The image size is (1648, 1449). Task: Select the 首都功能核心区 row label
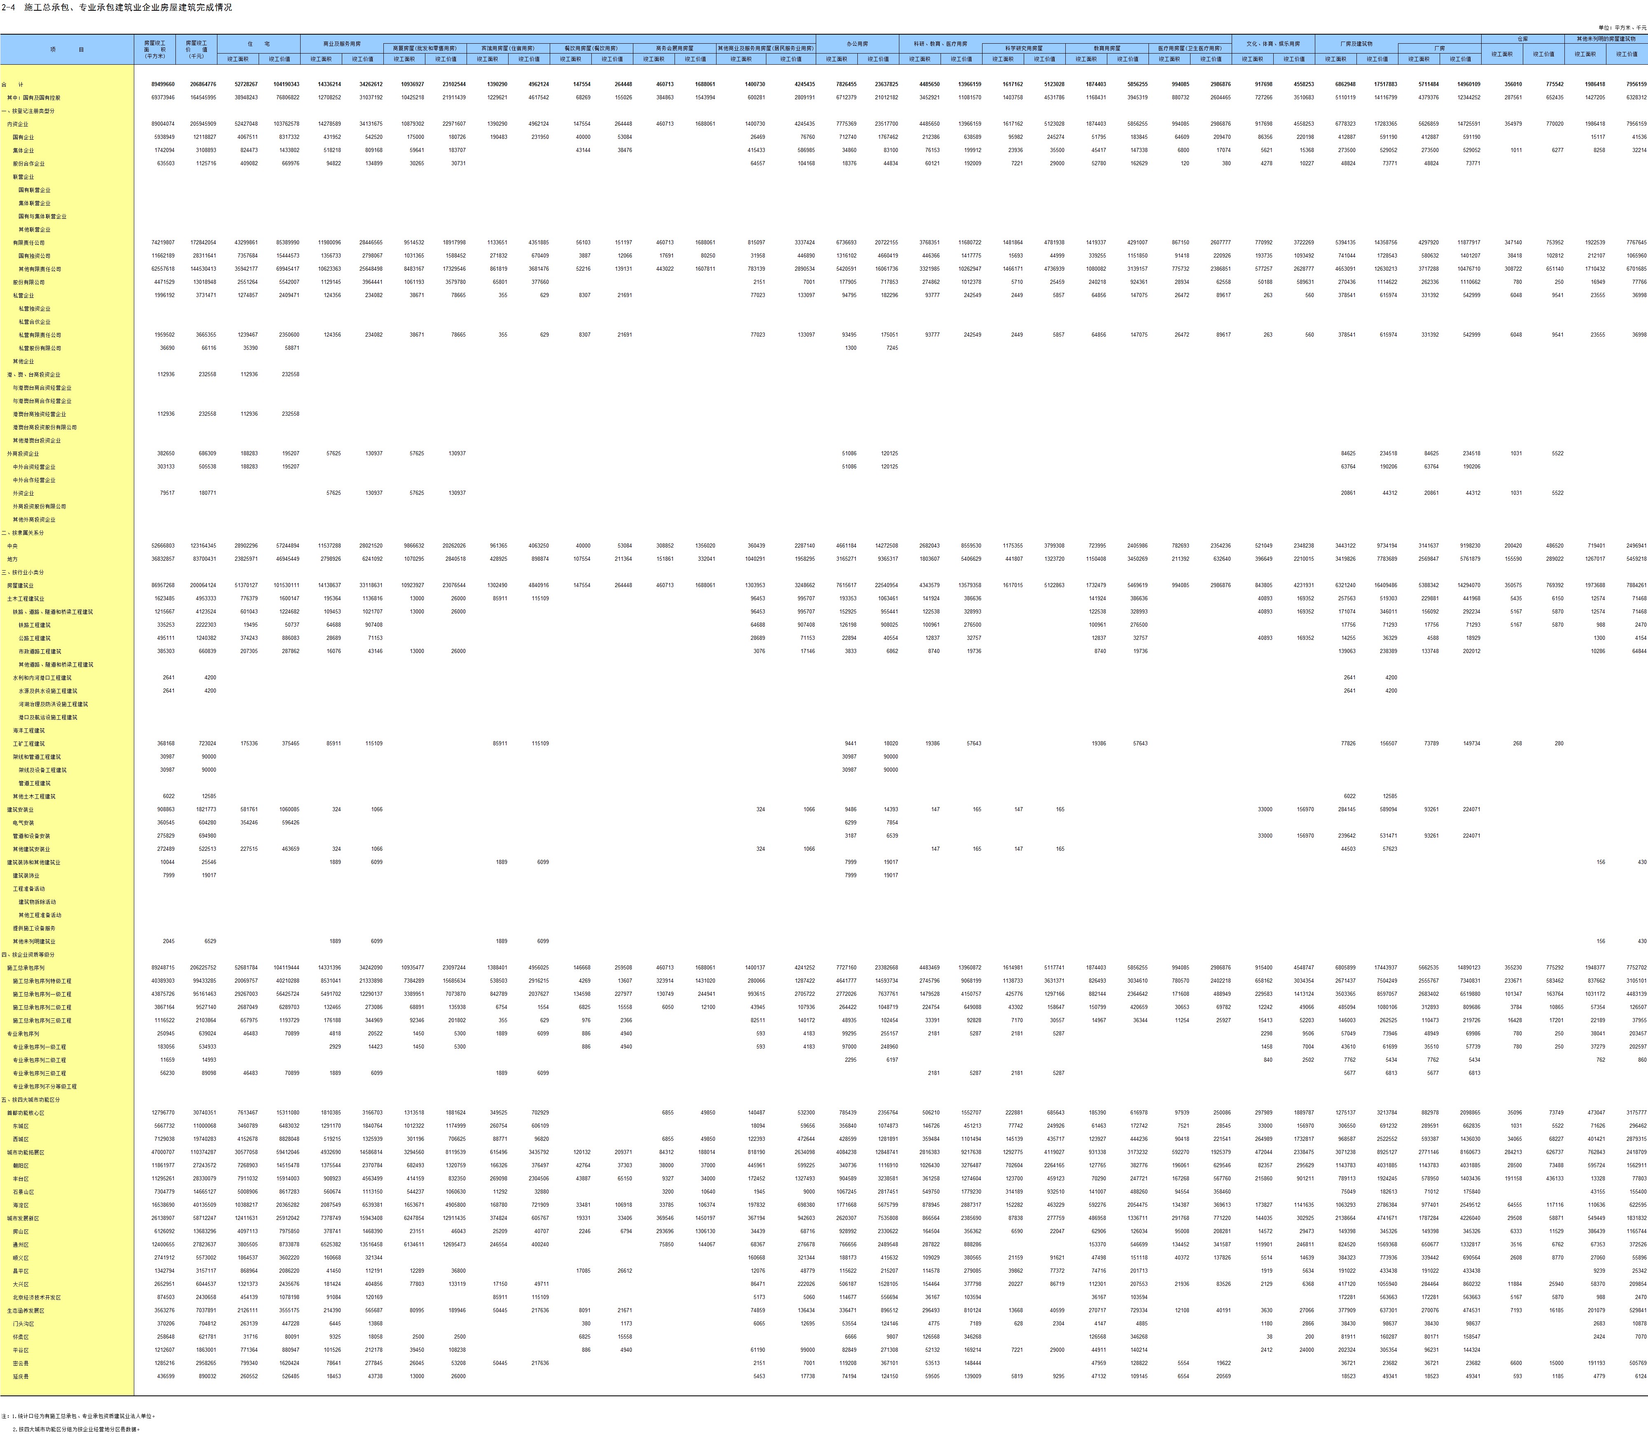click(x=26, y=1112)
